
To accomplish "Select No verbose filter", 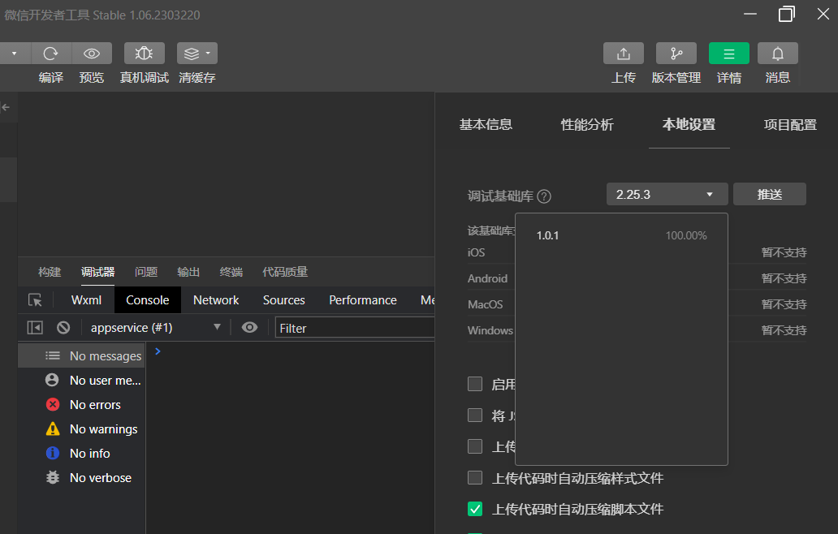I will (x=81, y=478).
